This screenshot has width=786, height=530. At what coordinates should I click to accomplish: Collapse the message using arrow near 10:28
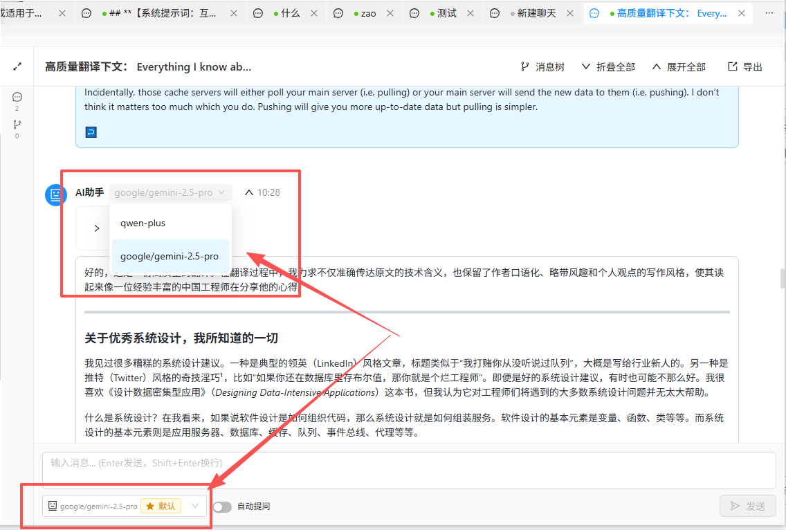(x=248, y=192)
